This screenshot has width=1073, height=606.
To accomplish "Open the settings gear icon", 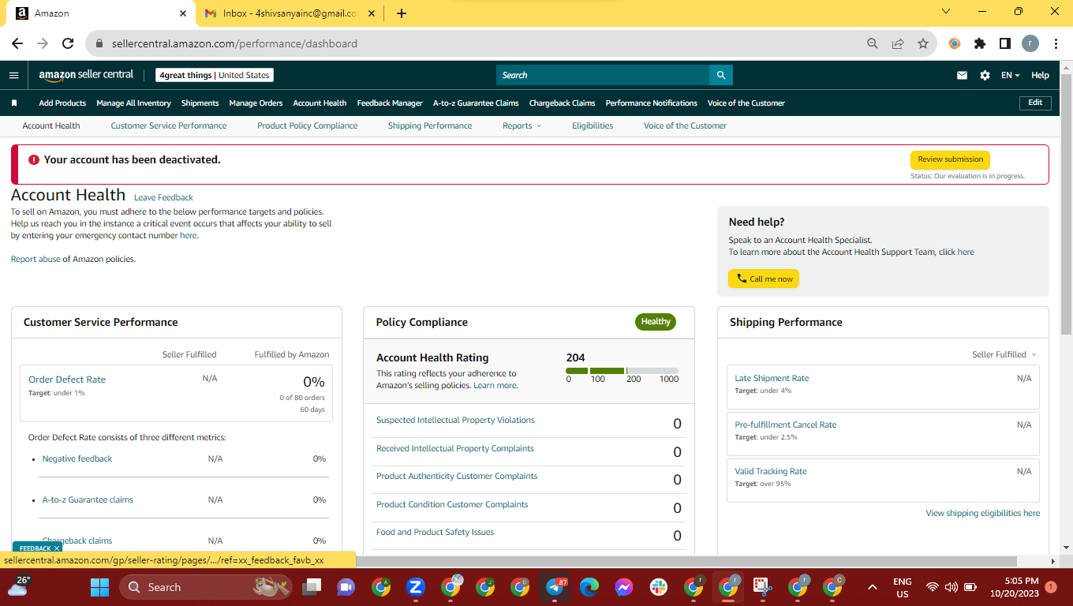I will (x=985, y=75).
